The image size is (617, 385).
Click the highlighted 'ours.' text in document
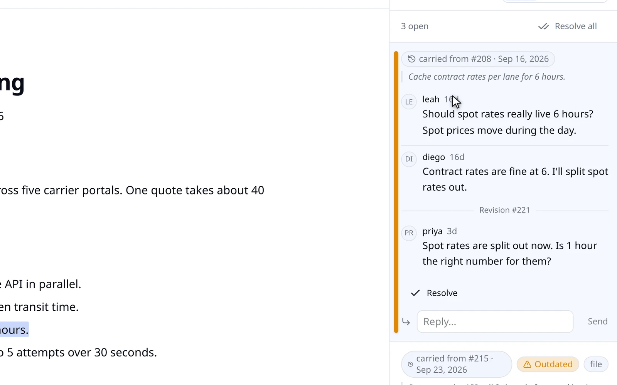14,330
